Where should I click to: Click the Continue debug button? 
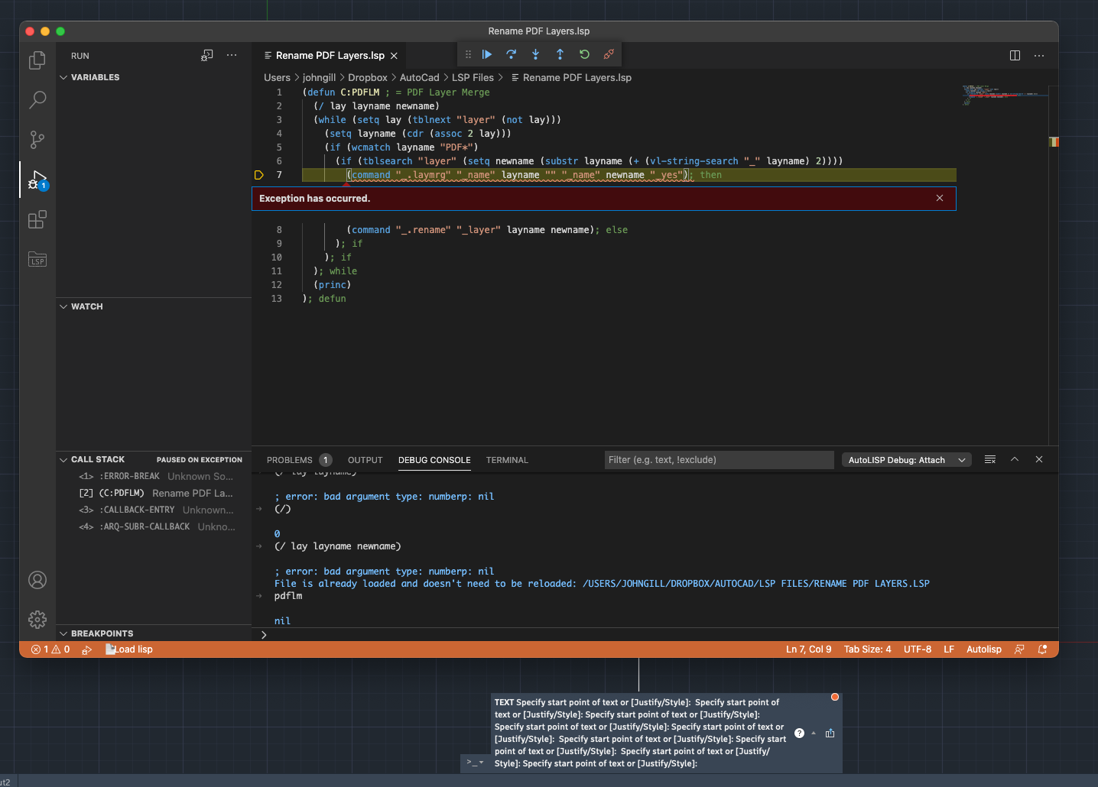point(487,54)
